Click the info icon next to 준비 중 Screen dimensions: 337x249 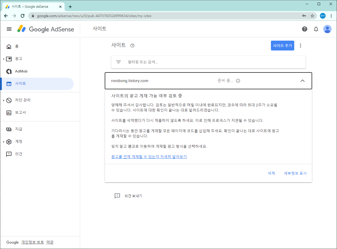238,81
